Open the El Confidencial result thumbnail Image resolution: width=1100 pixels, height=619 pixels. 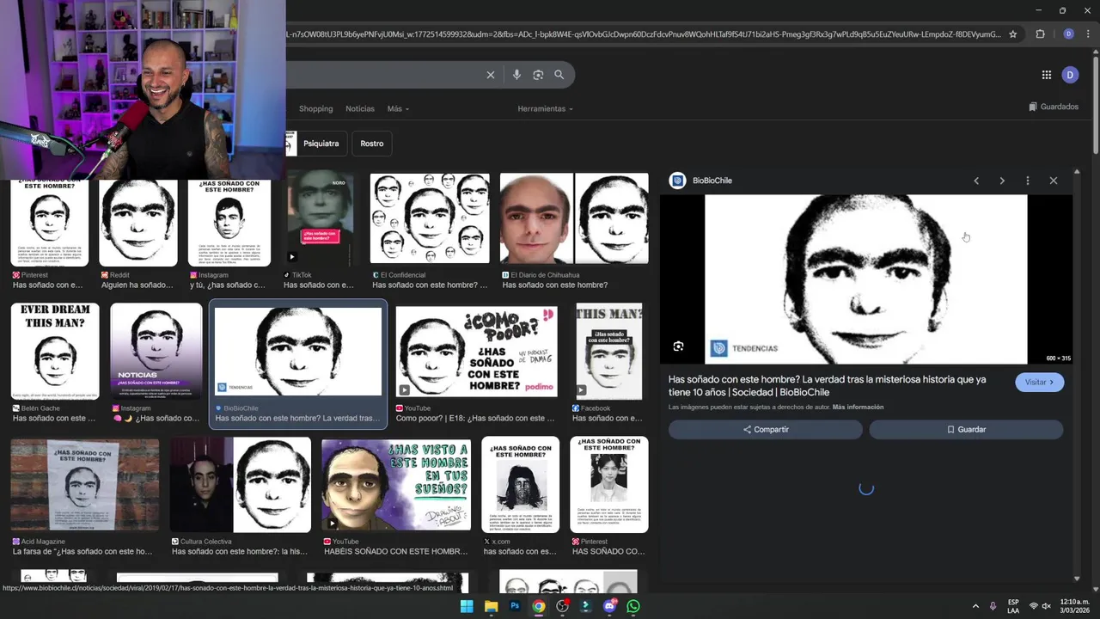pos(430,218)
